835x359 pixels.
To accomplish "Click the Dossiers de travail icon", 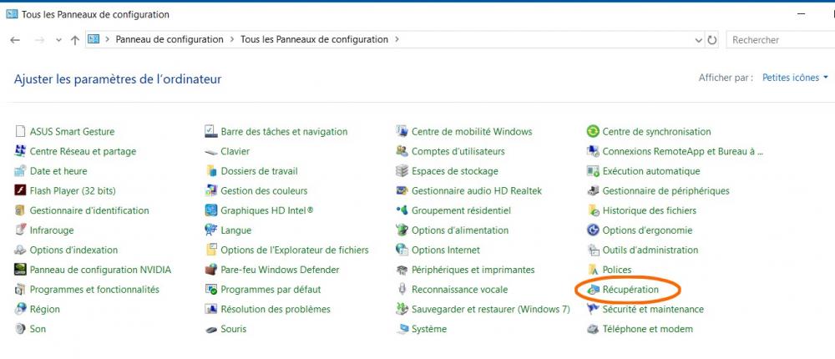I will click(x=211, y=171).
